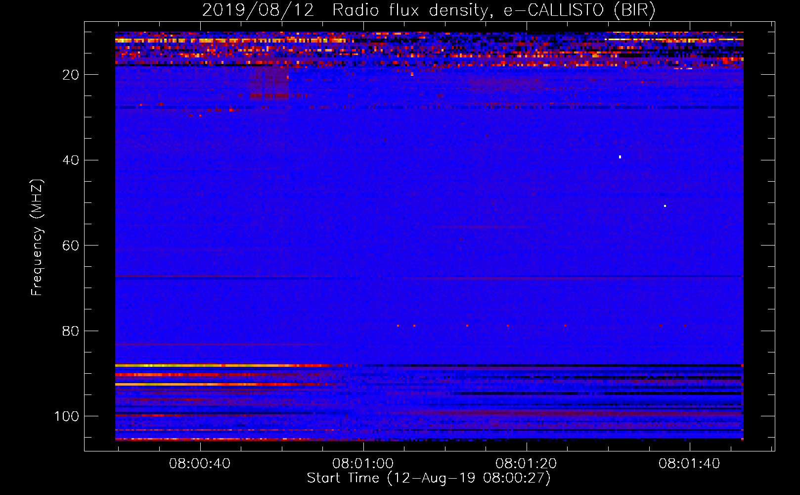Click the 60 MHz frequency tick label
The height and width of the screenshot is (495, 800).
pos(71,246)
